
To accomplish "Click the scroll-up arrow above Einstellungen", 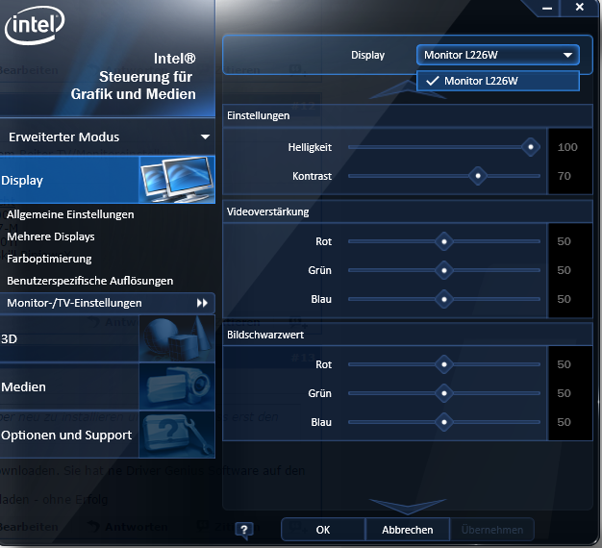I will point(408,90).
